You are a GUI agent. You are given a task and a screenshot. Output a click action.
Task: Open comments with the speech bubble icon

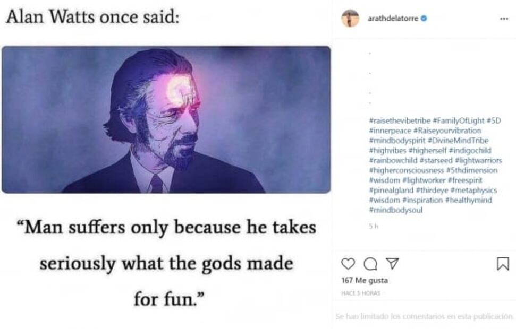tap(370, 264)
